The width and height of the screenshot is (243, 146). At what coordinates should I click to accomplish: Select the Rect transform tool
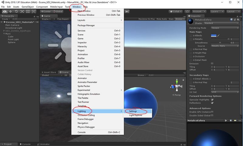pos(28,12)
